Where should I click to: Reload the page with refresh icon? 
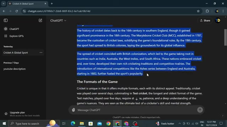coord(17,11)
